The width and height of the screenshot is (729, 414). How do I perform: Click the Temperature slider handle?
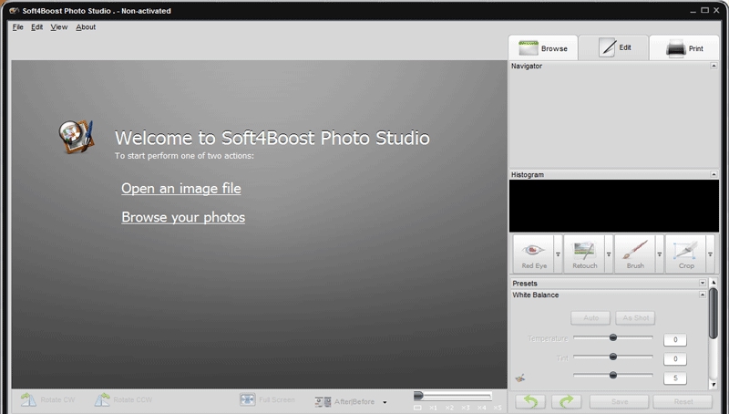click(612, 338)
